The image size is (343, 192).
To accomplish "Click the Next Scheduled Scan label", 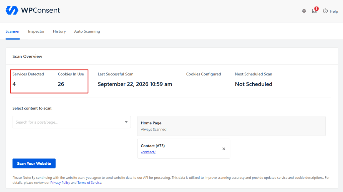I will coord(254,74).
